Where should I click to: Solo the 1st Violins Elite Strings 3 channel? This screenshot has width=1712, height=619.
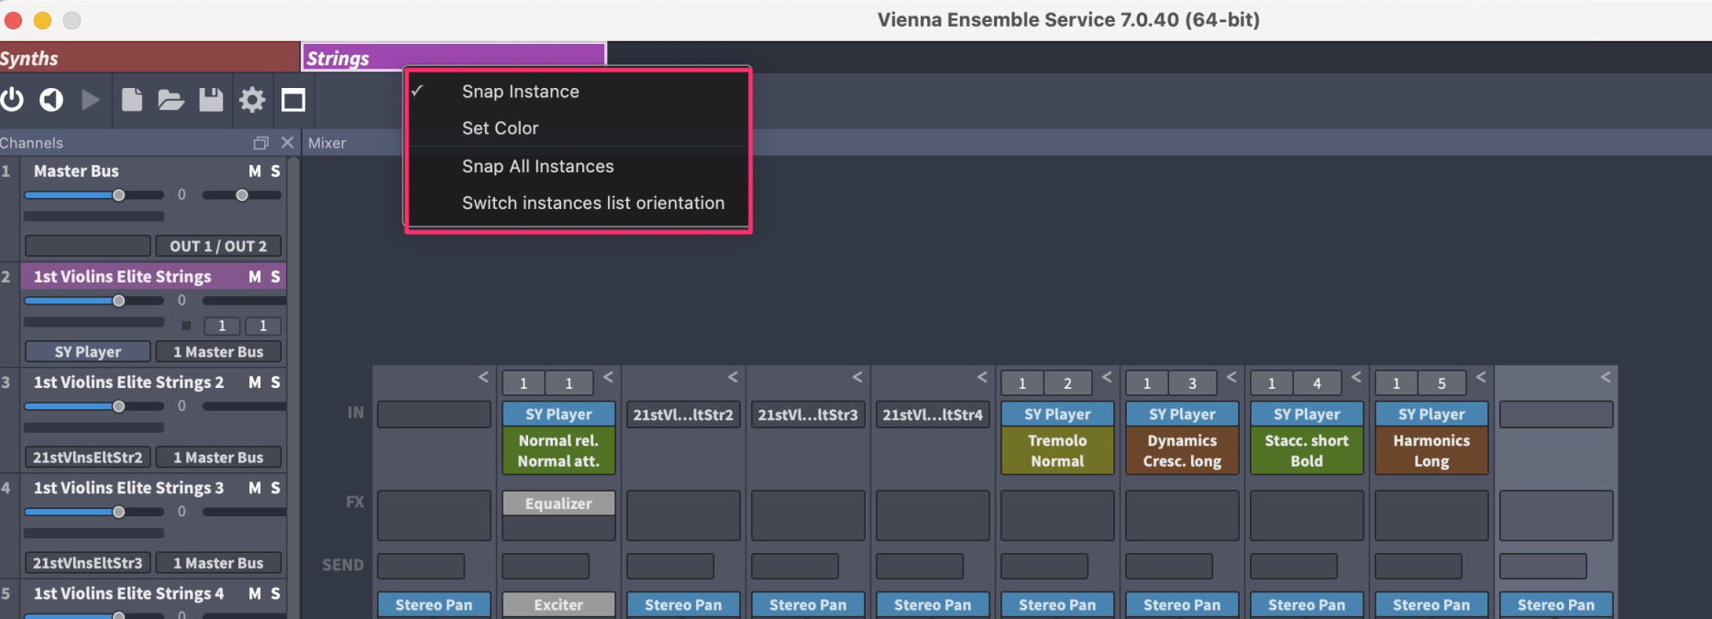(275, 488)
